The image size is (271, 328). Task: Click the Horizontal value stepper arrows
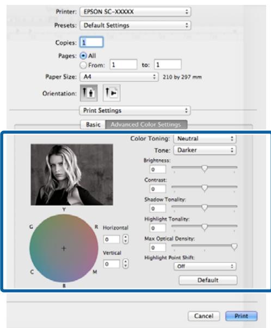point(126,239)
